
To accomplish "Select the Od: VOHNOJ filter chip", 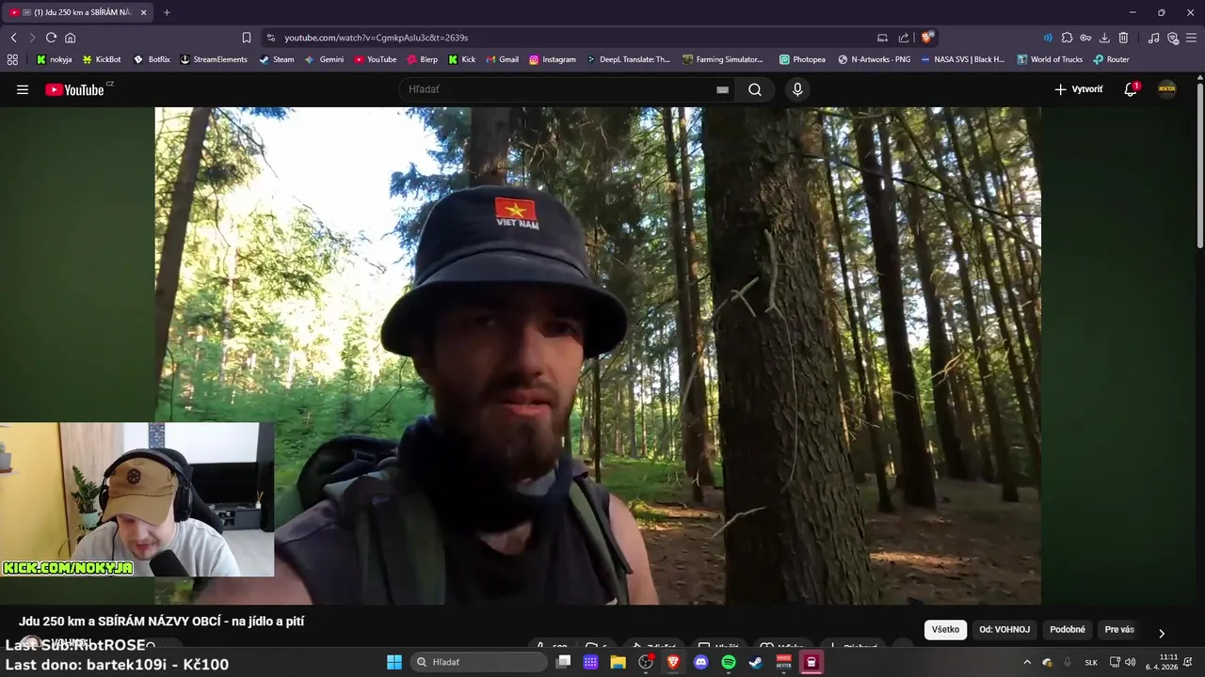I will 1004,630.
